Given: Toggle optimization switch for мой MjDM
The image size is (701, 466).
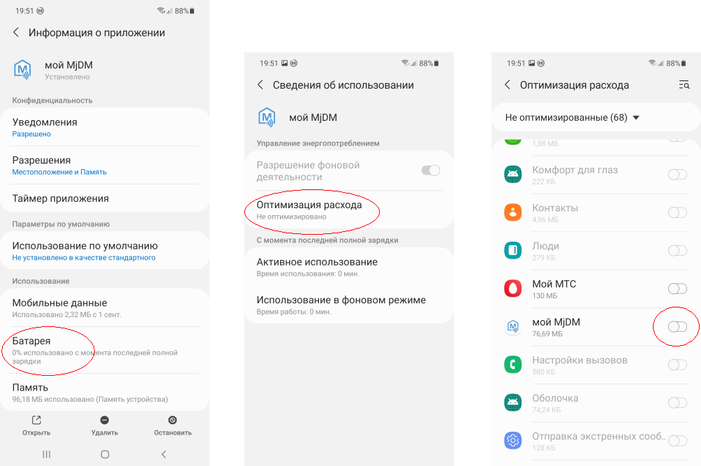Looking at the screenshot, I should [677, 326].
